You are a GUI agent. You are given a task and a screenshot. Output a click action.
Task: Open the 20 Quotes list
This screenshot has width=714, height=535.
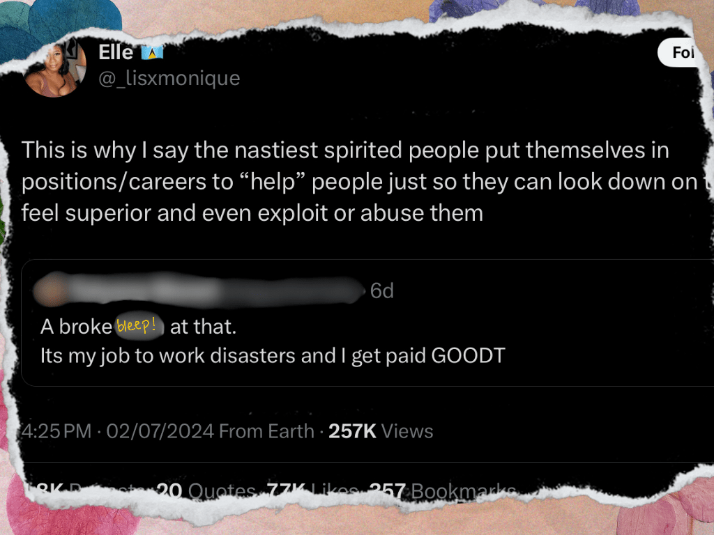pyautogui.click(x=206, y=491)
